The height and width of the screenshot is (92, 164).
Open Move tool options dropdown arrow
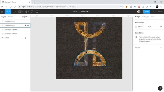point(9,12)
